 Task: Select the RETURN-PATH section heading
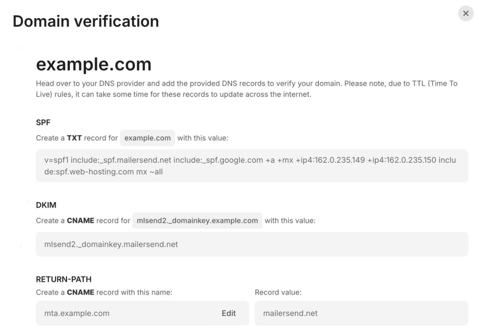coord(64,279)
